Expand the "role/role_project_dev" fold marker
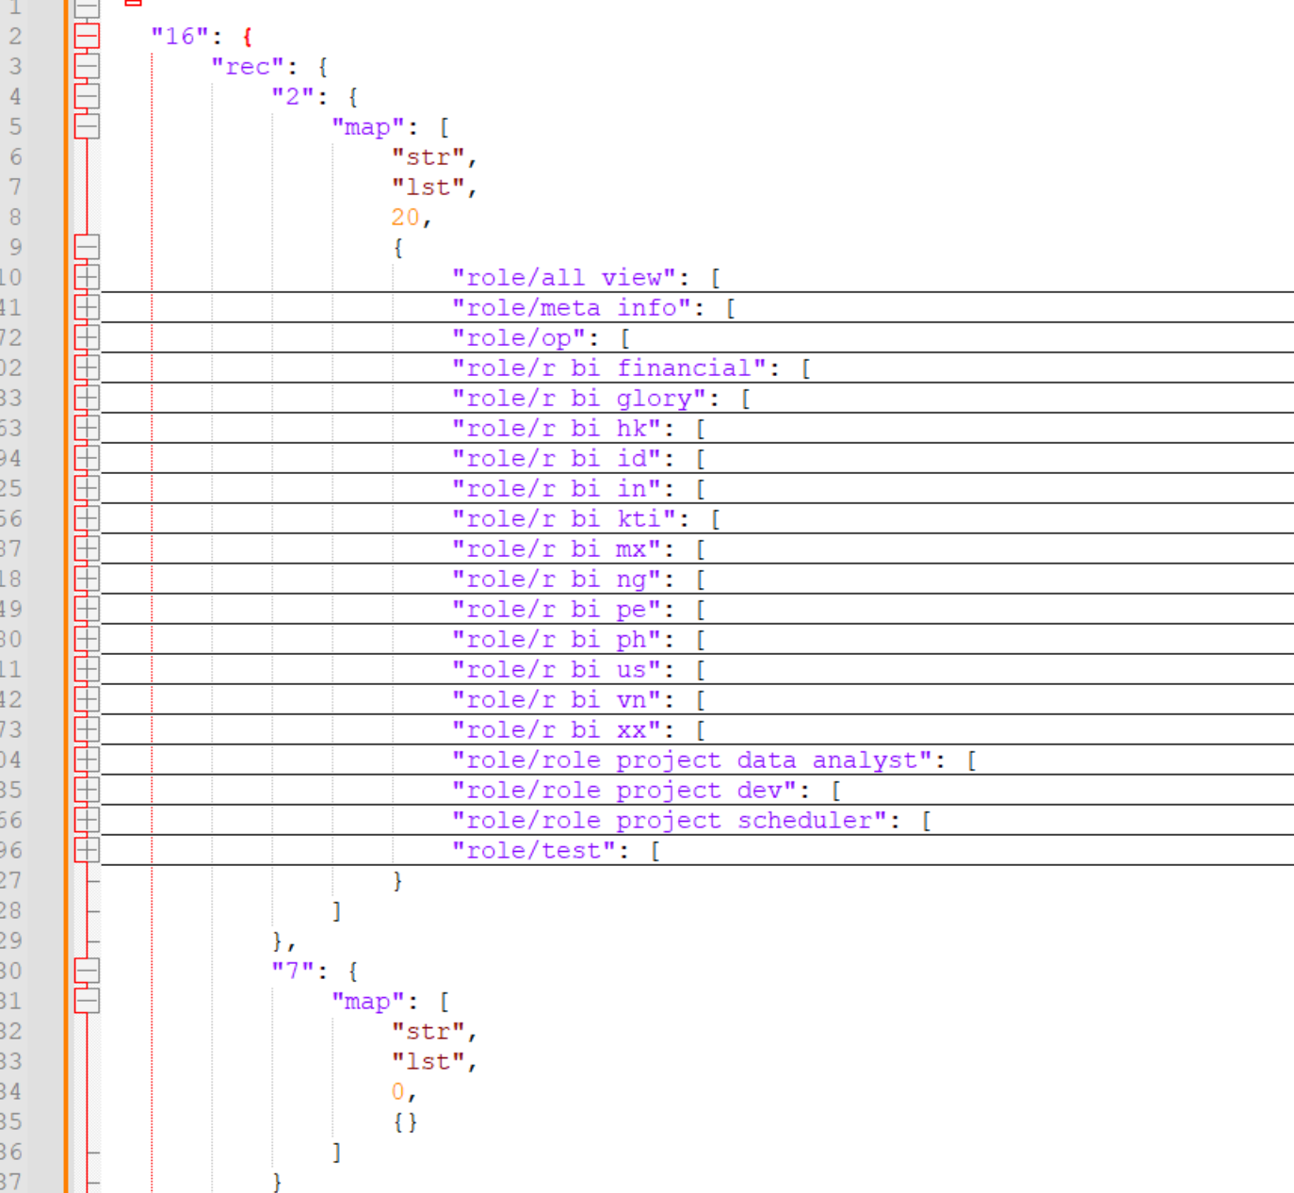The height and width of the screenshot is (1193, 1294). (87, 790)
